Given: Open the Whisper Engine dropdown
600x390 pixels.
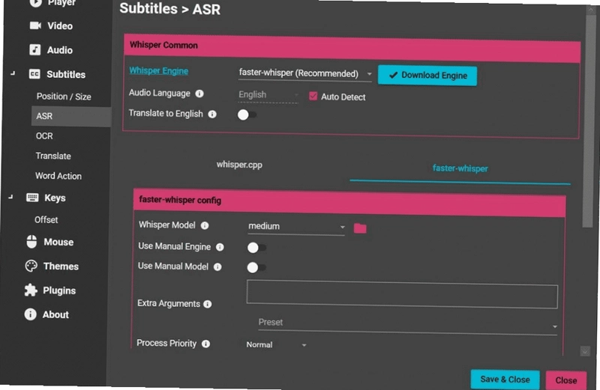Looking at the screenshot, I should (x=305, y=73).
